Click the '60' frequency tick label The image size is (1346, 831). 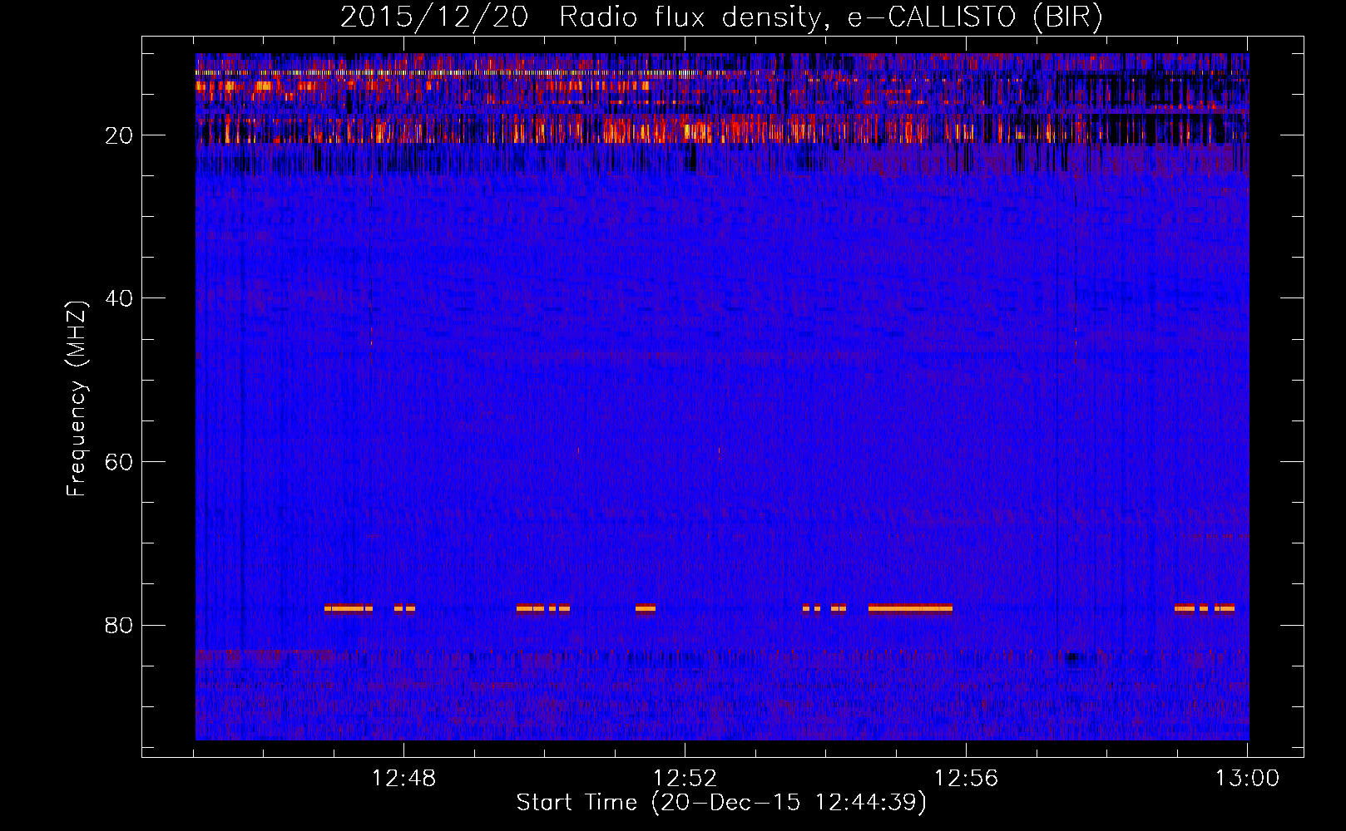pyautogui.click(x=119, y=462)
